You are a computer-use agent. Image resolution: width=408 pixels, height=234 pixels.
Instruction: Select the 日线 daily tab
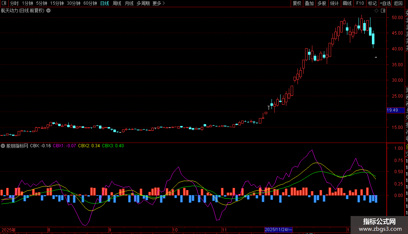point(105,3)
